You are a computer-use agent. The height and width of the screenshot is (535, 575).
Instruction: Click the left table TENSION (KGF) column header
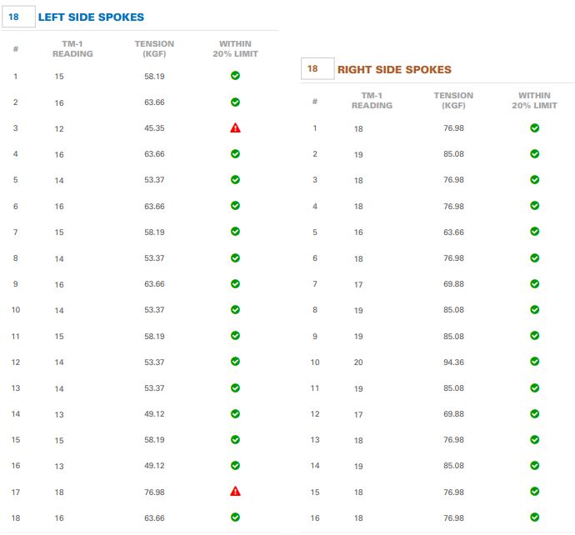point(154,49)
